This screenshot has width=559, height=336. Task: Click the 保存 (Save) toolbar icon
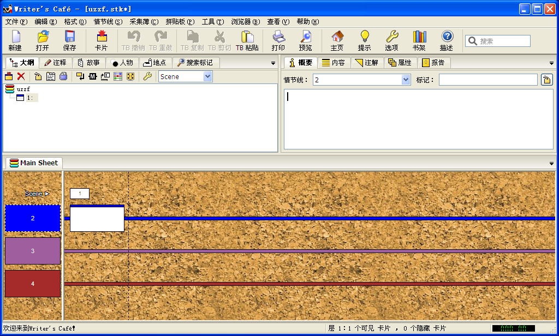point(70,40)
